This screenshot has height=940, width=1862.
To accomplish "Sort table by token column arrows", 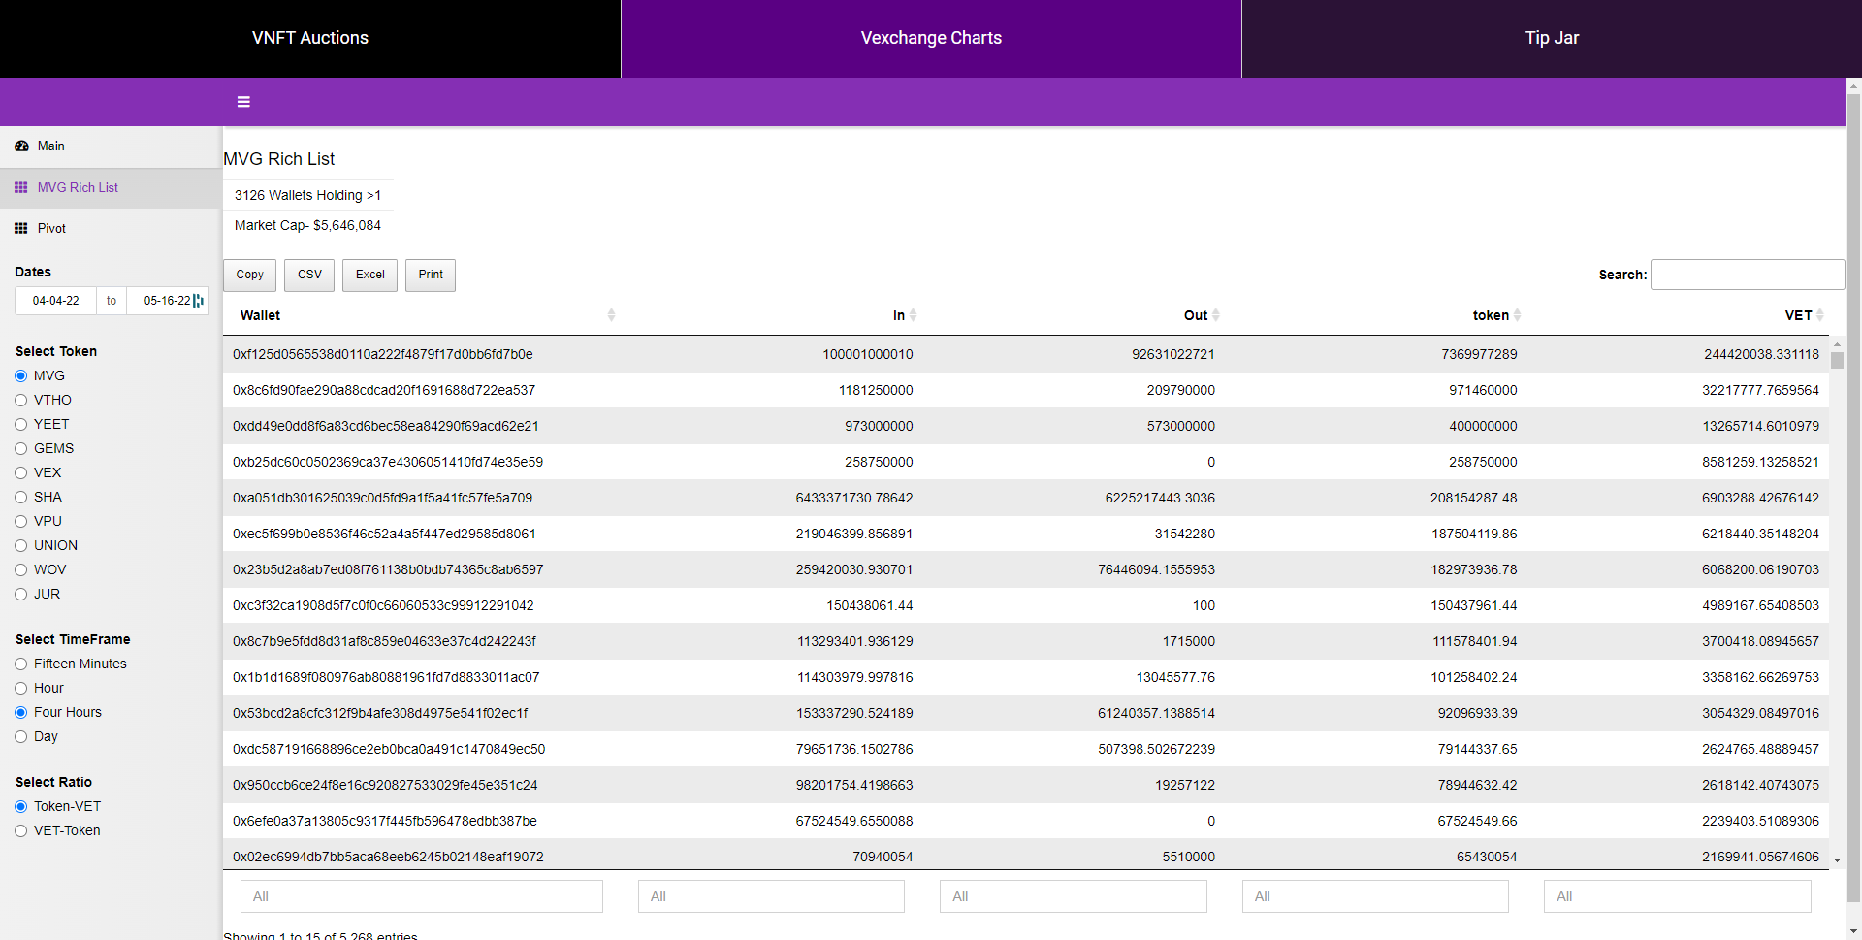I will click(1518, 315).
